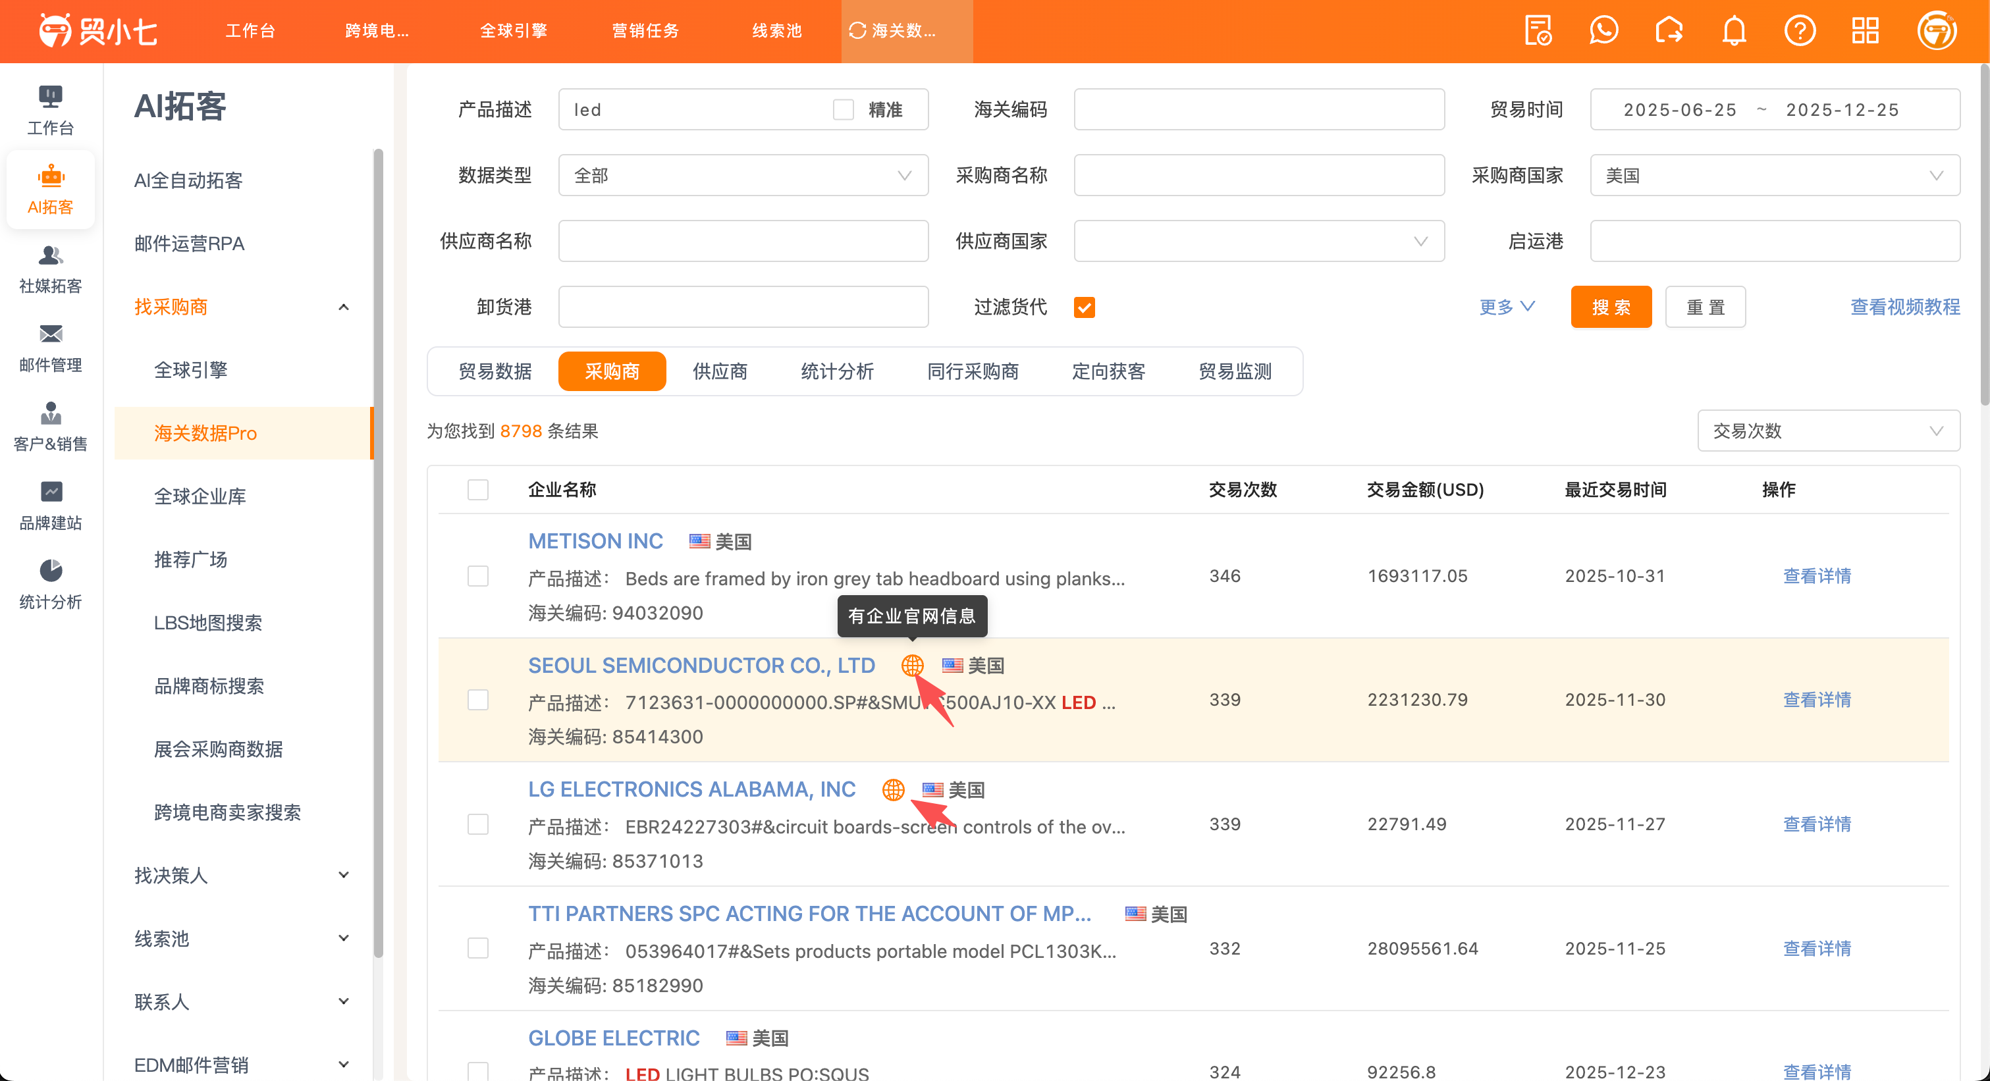Open LBS地图搜索 in the side menu
Image resolution: width=1990 pixels, height=1081 pixels.
tap(208, 623)
